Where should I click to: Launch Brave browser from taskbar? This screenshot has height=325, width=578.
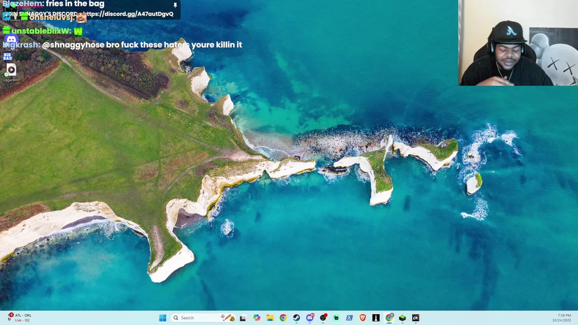click(363, 318)
